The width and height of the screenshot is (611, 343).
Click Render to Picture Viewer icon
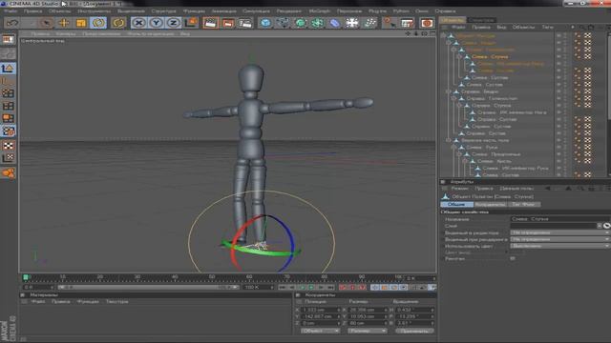tap(228, 23)
